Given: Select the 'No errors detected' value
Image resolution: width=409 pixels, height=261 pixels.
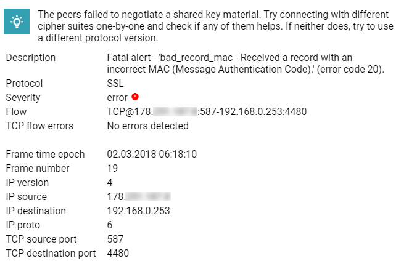Looking at the screenshot, I should (x=147, y=126).
